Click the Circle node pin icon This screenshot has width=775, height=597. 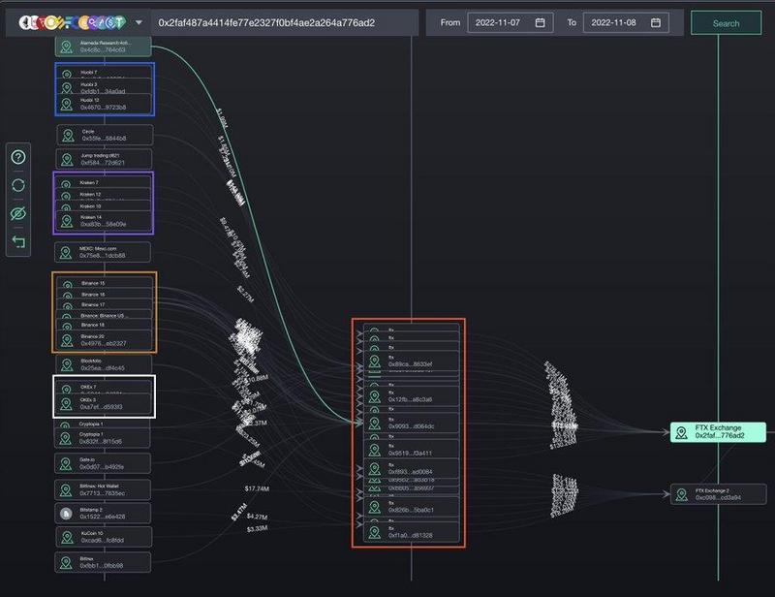tap(68, 136)
